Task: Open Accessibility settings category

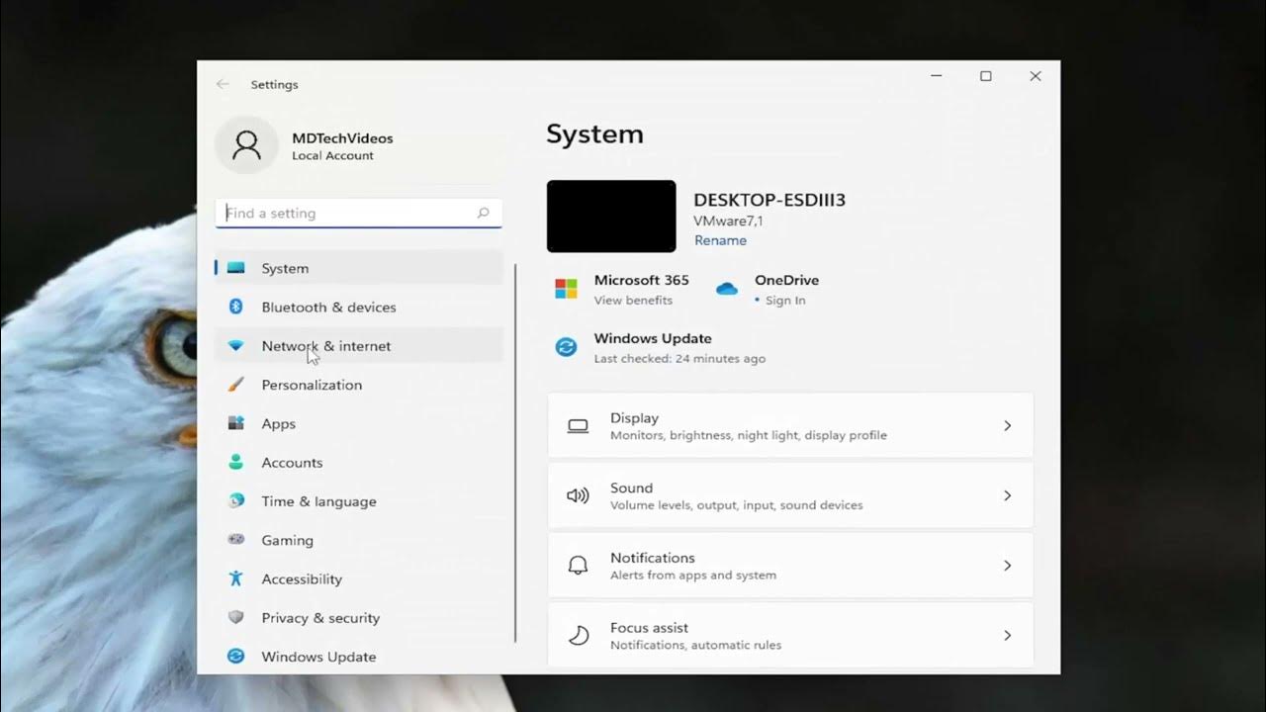Action: [x=359, y=578]
